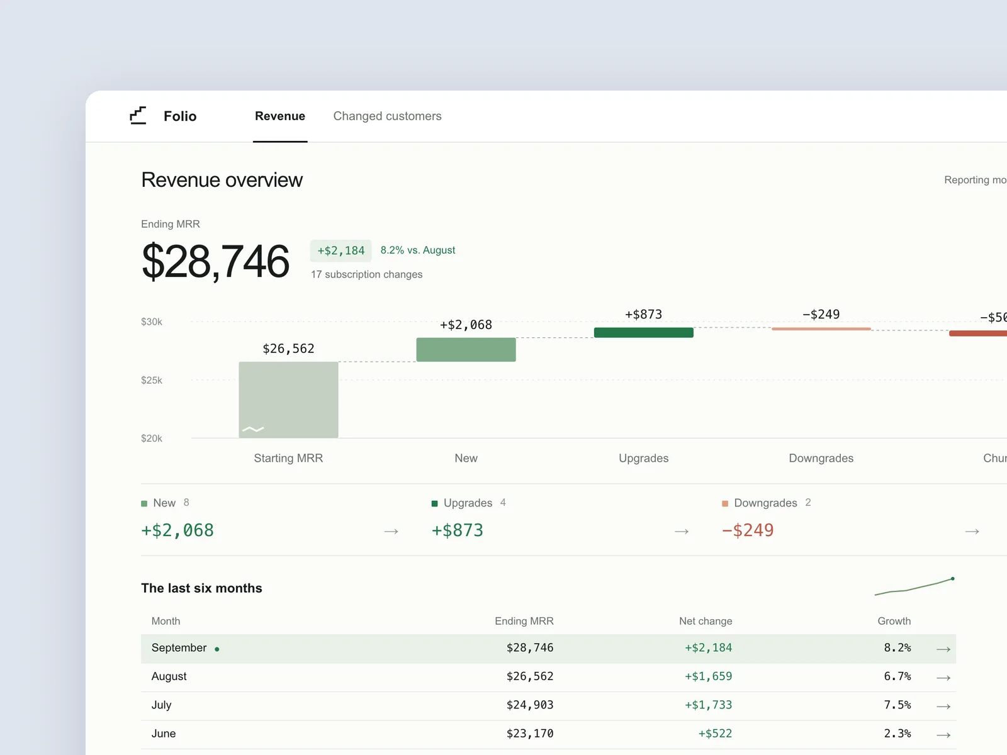Click the Net change column header
Viewport: 1007px width, 755px height.
(x=706, y=621)
